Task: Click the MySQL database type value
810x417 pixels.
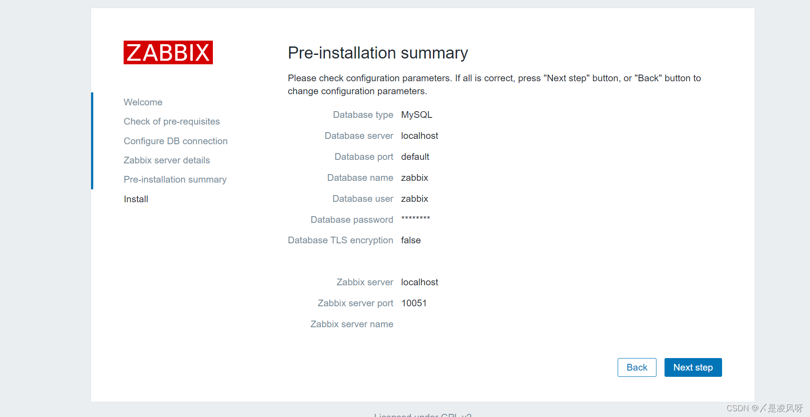Action: [x=417, y=115]
